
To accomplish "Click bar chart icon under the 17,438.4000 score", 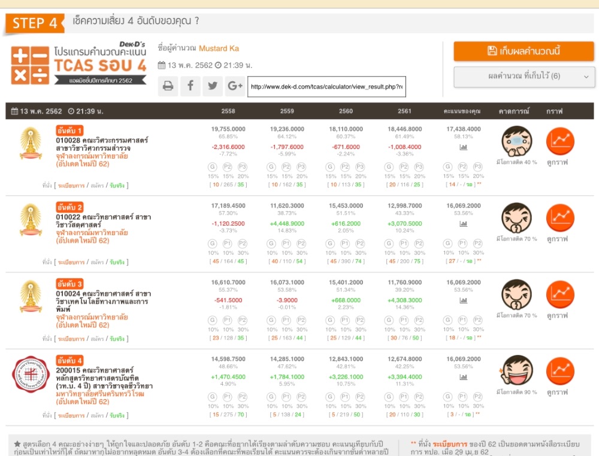I will pos(463,147).
